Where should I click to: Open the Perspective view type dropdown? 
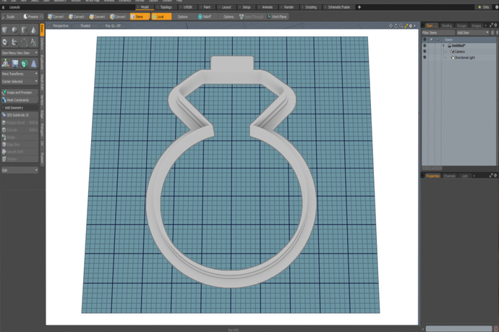point(60,26)
